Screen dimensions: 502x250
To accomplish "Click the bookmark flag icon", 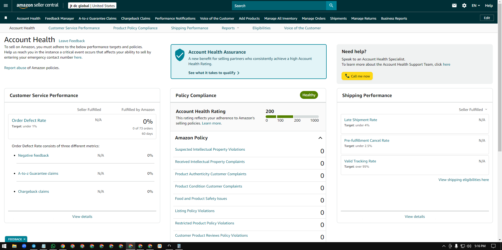I will click(x=6, y=18).
